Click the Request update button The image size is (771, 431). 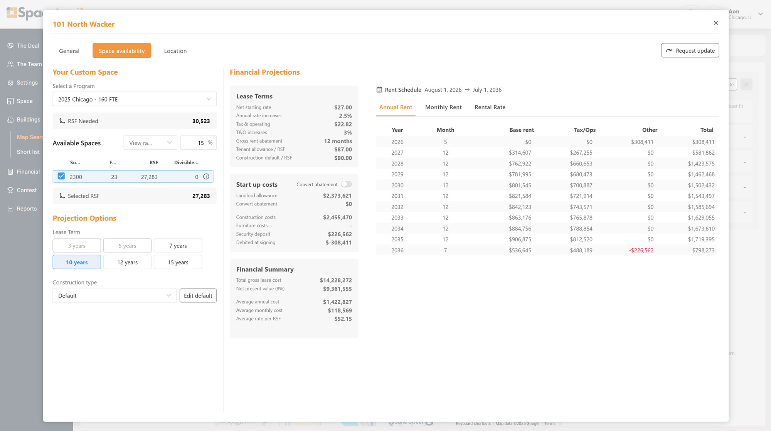click(x=690, y=50)
